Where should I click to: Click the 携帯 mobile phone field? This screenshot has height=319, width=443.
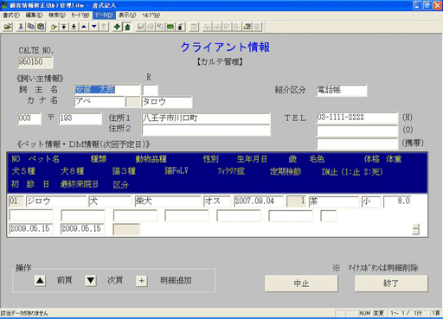point(357,144)
